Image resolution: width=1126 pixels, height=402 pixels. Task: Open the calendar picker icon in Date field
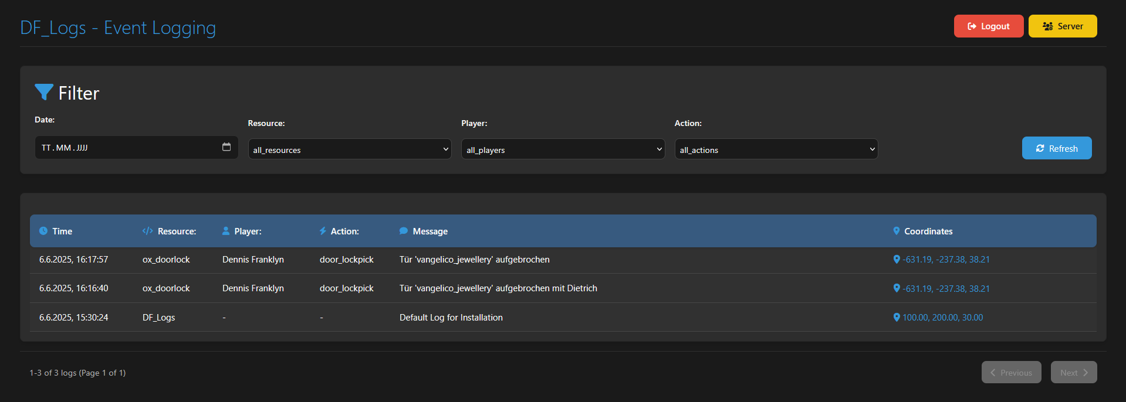[x=226, y=147]
